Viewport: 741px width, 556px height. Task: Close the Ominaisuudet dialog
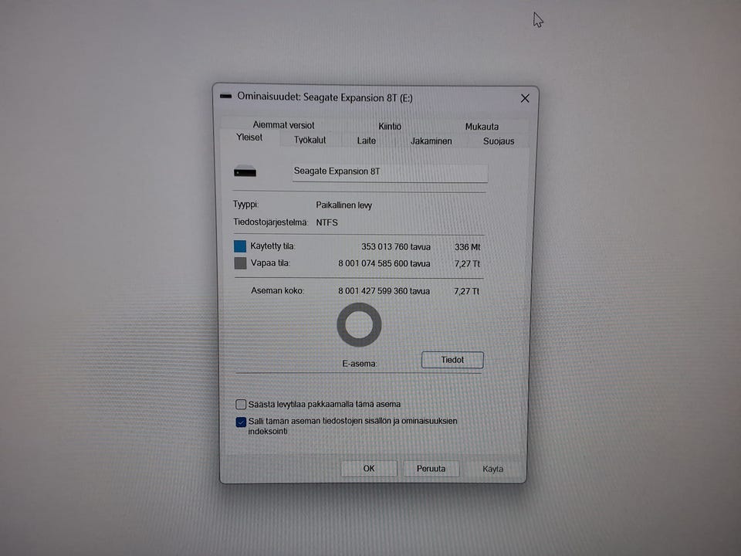click(x=525, y=98)
